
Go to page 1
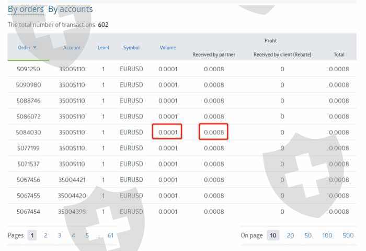[x=32, y=235]
